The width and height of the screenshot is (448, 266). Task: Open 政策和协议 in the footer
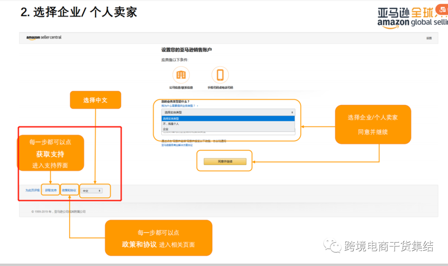point(69,190)
